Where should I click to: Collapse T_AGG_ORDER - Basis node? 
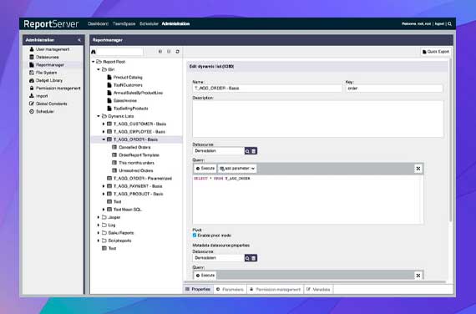point(104,139)
